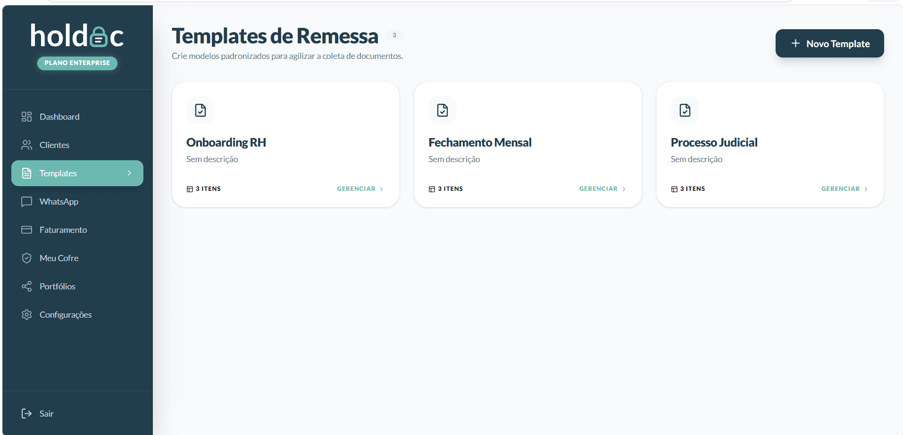
Task: Click the Dashboard grid icon in sidebar
Action: [26, 117]
